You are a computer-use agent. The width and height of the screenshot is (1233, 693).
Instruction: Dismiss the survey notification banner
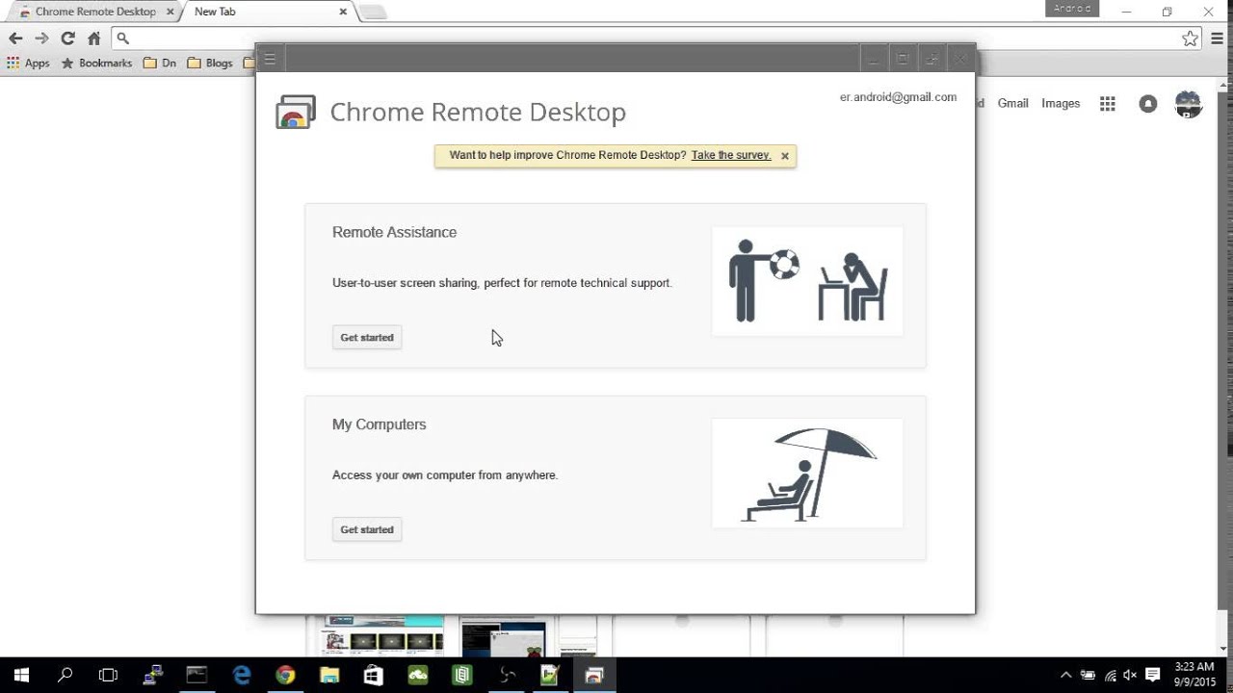(785, 156)
